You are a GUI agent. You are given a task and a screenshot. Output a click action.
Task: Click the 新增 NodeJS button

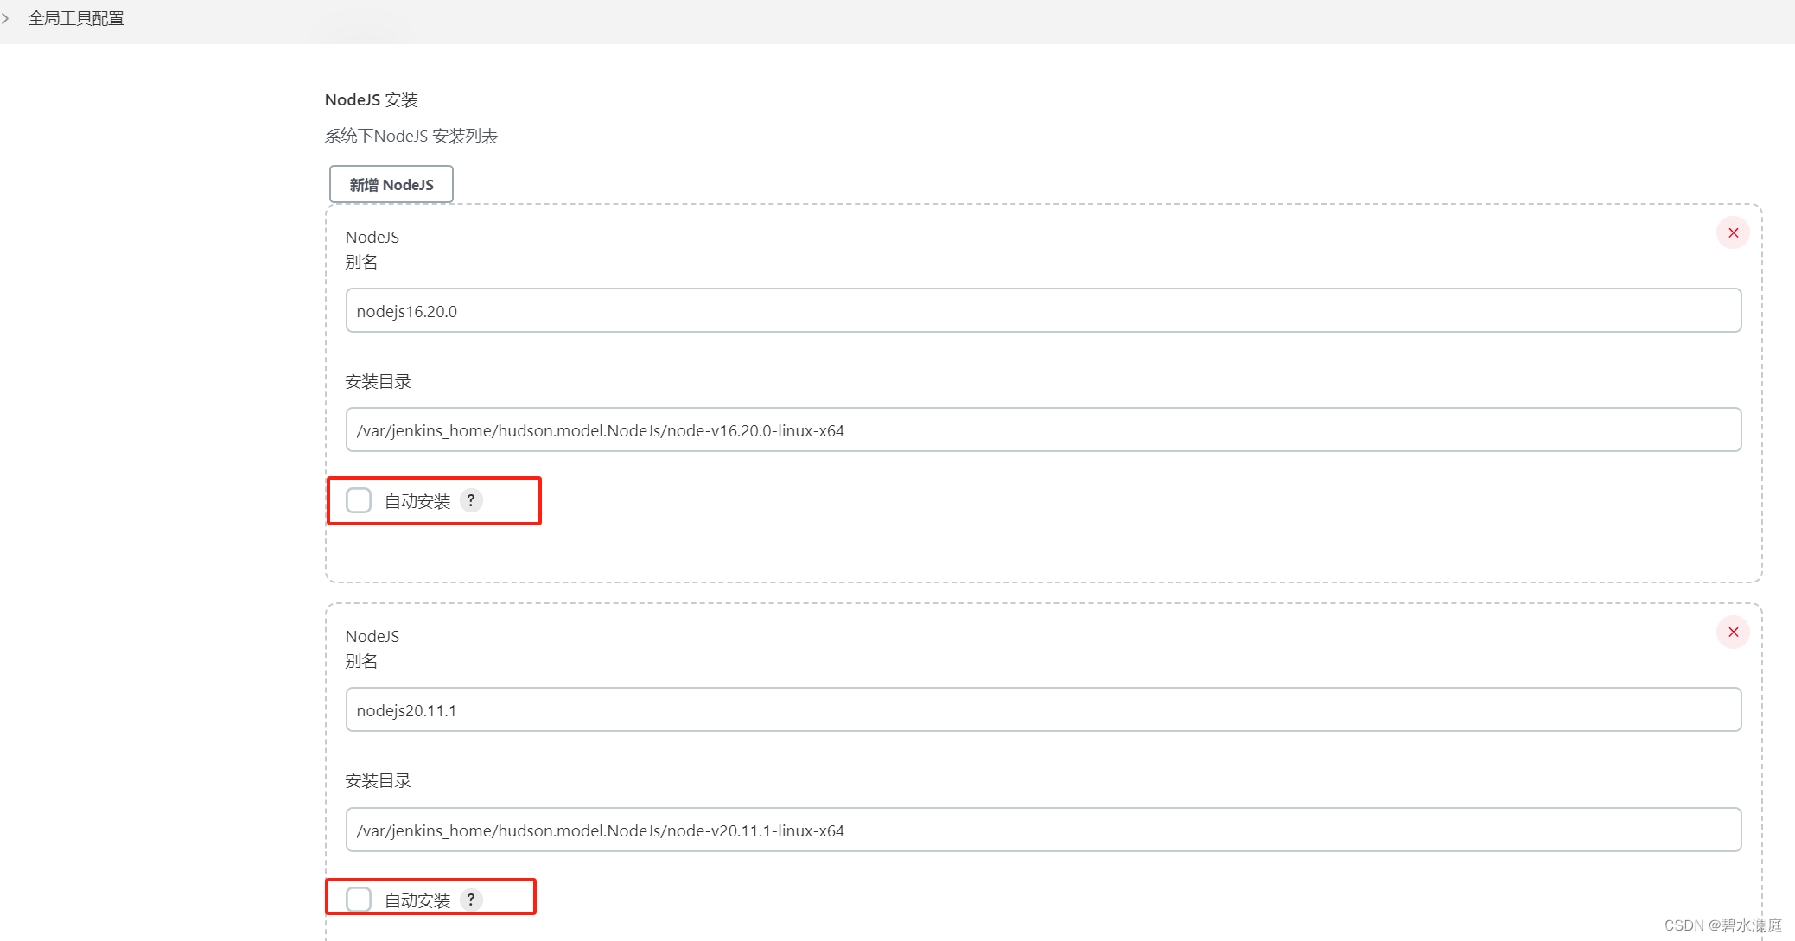tap(391, 184)
